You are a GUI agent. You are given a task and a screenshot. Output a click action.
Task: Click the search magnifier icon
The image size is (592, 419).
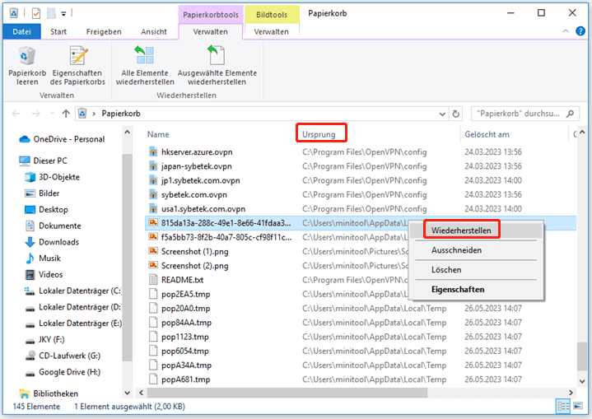570,114
